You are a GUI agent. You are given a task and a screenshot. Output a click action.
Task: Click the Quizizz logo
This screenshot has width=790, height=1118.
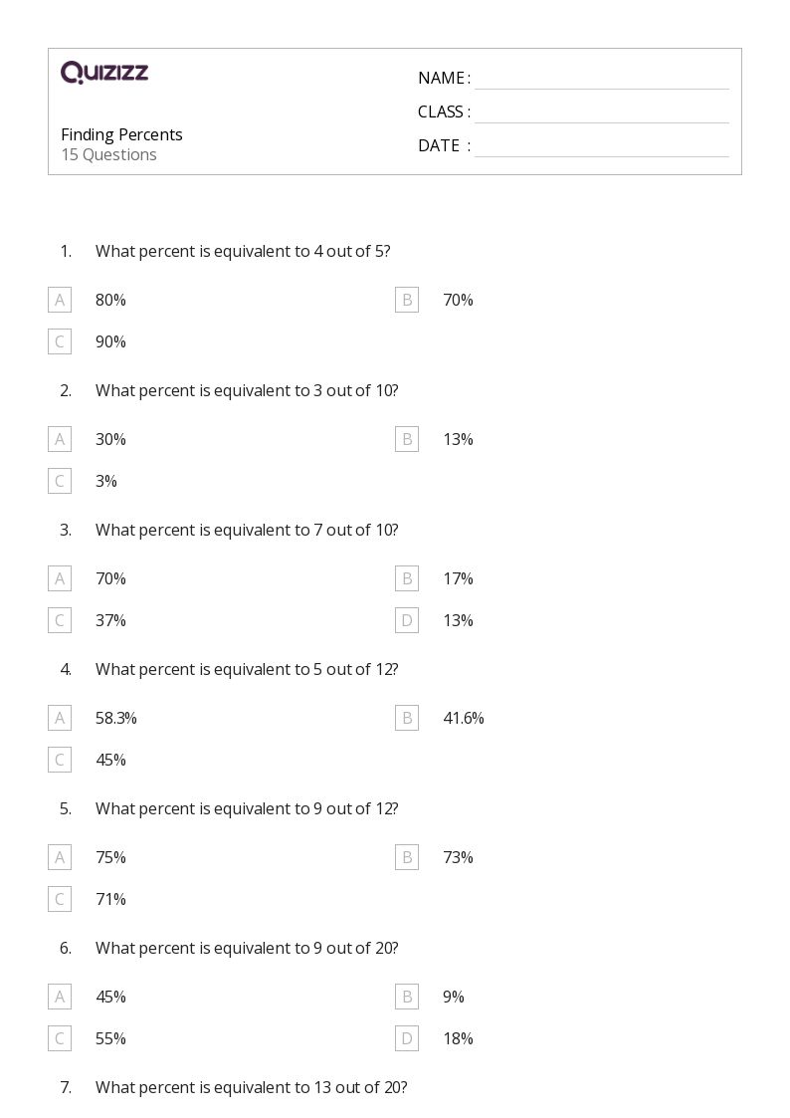104,72
